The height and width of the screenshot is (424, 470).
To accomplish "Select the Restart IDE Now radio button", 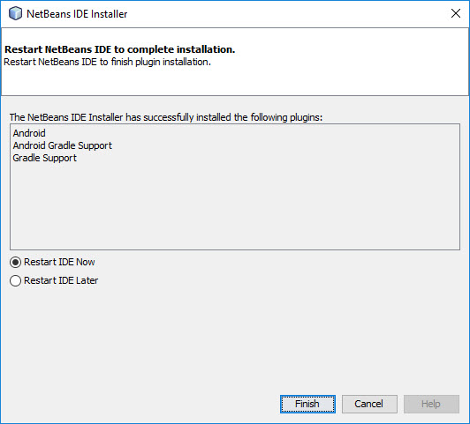I will (x=15, y=262).
